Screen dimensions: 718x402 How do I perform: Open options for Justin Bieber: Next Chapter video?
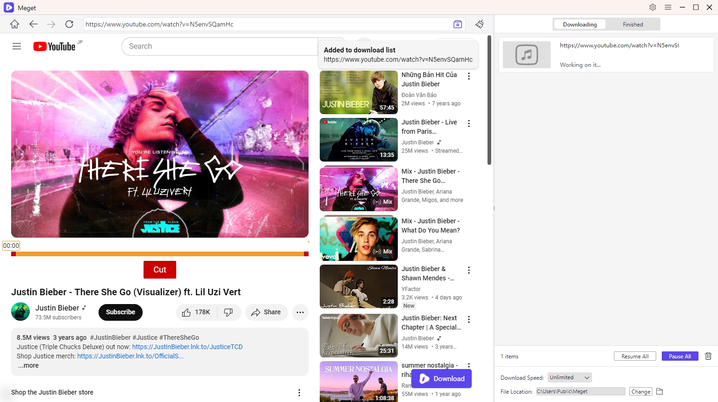coord(469,319)
